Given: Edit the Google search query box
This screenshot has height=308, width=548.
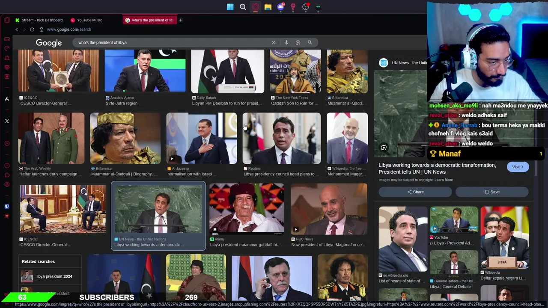Looking at the screenshot, I should click(171, 42).
